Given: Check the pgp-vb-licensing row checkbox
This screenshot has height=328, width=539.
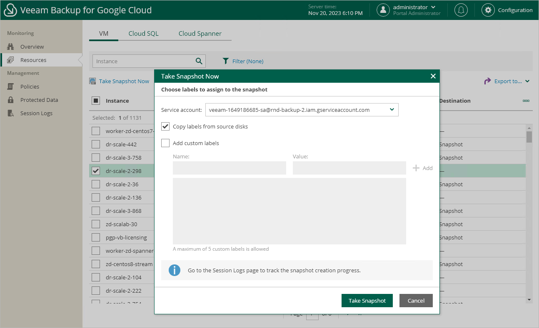Looking at the screenshot, I should (x=96, y=237).
